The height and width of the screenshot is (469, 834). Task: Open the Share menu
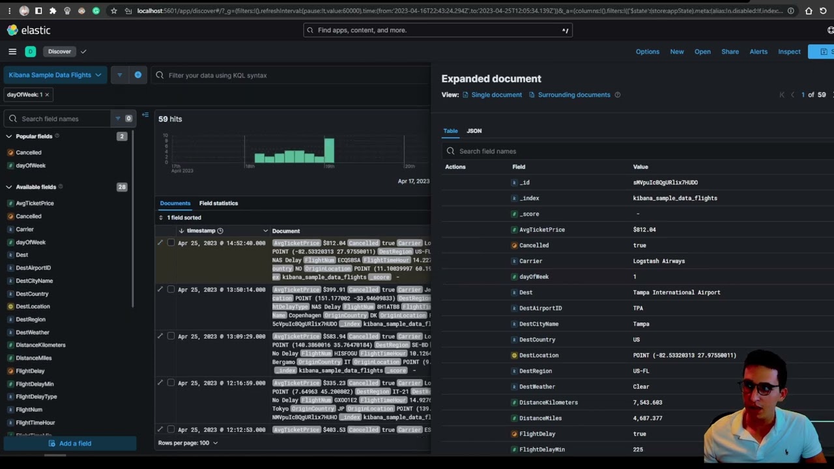coord(730,51)
